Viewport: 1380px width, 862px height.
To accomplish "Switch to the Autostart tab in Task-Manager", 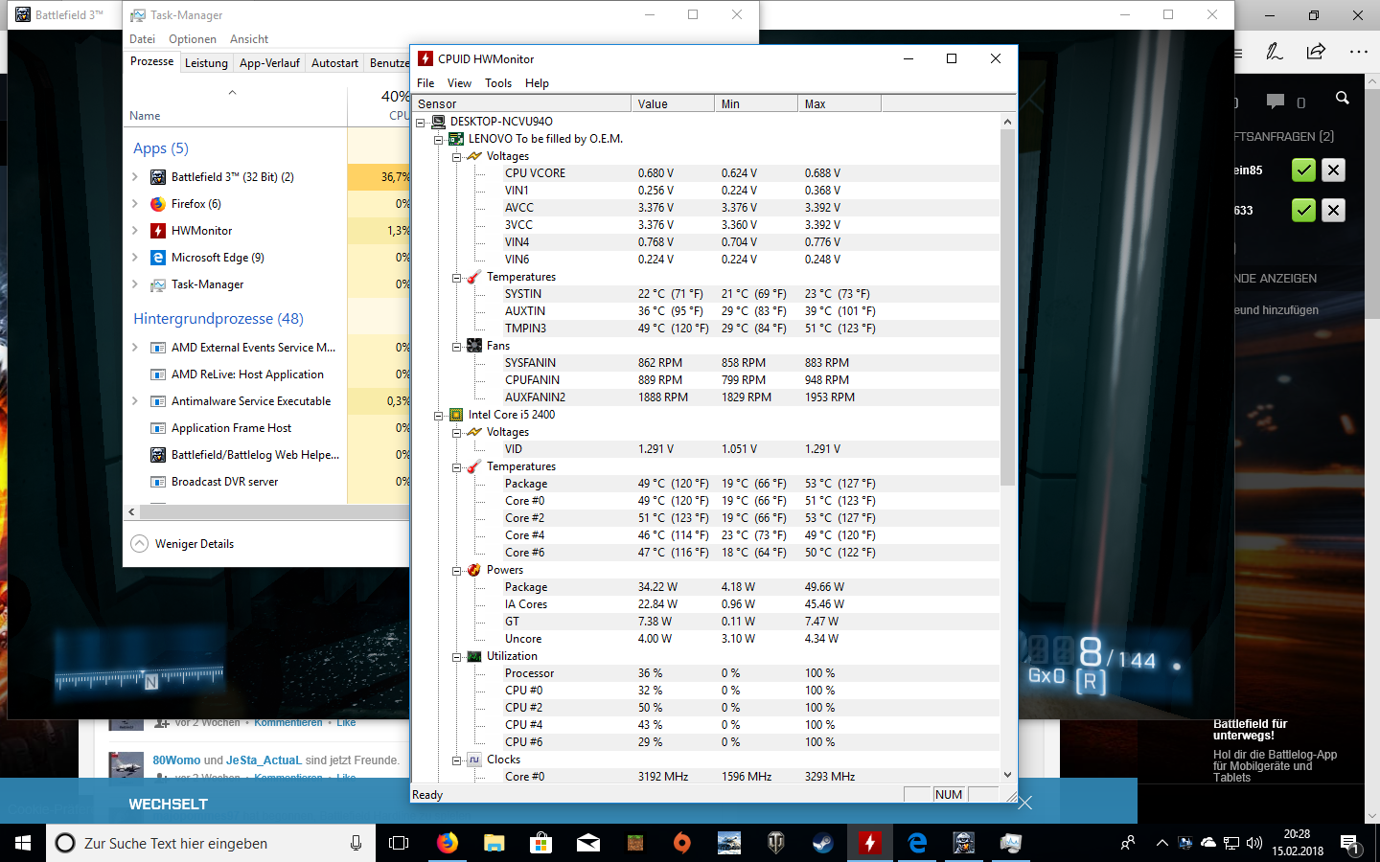I will click(x=334, y=63).
